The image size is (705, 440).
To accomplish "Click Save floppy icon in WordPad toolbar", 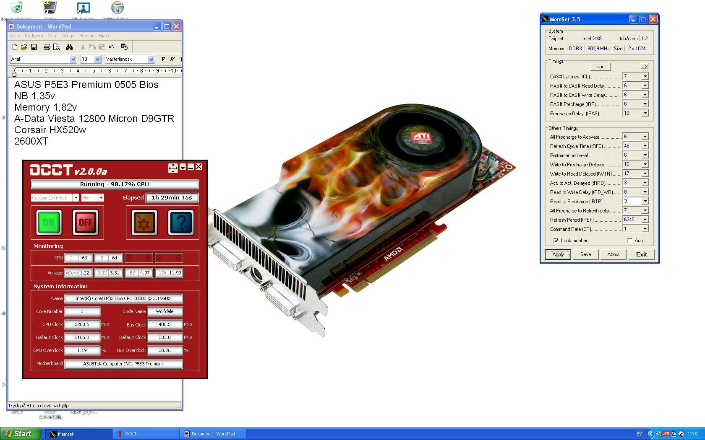I will (34, 47).
